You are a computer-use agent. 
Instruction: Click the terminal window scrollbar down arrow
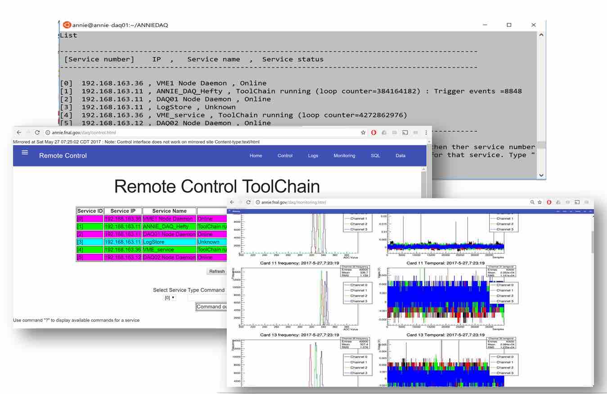(541, 176)
